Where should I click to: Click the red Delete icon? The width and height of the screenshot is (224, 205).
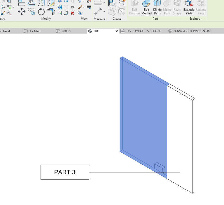point(72,13)
